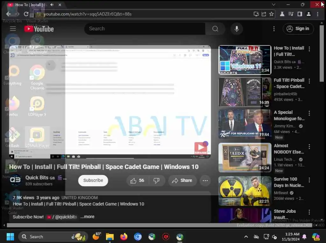Screen dimensions: 326x243
Task: Start voice search with microphone icon
Action: coord(237,29)
